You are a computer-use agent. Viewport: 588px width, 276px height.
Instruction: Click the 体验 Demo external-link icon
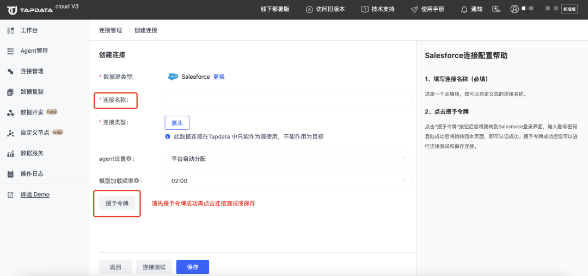(10, 195)
